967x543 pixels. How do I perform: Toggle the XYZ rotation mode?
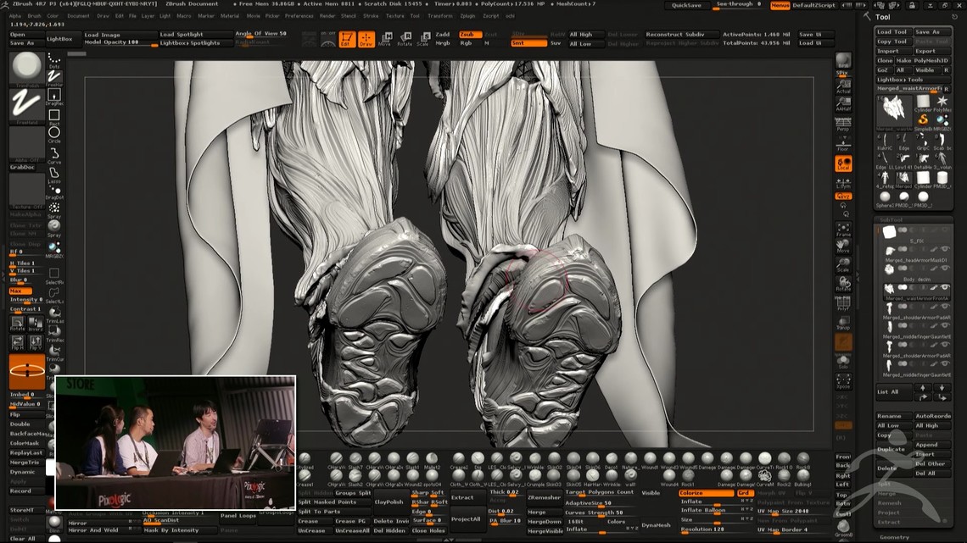click(843, 197)
